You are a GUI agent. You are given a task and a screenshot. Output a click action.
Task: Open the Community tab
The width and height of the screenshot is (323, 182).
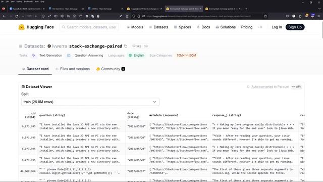coord(111,69)
